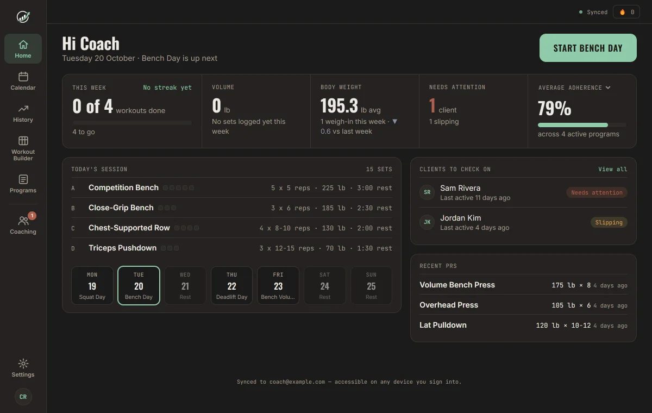Open Sam Rivera client entry
652x413 pixels.
(x=523, y=192)
